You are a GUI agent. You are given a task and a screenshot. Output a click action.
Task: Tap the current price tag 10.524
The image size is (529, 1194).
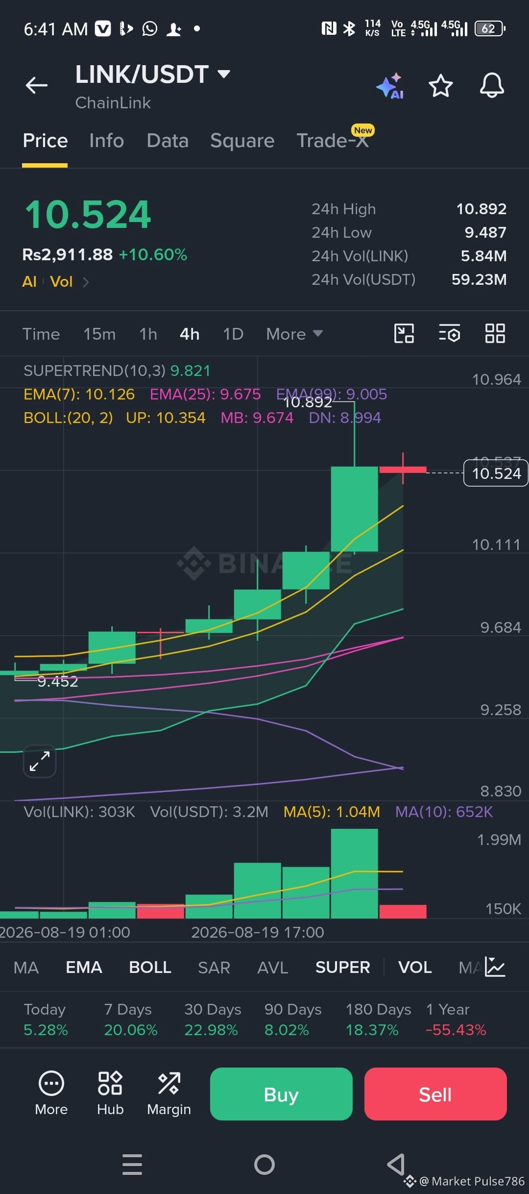tap(496, 473)
